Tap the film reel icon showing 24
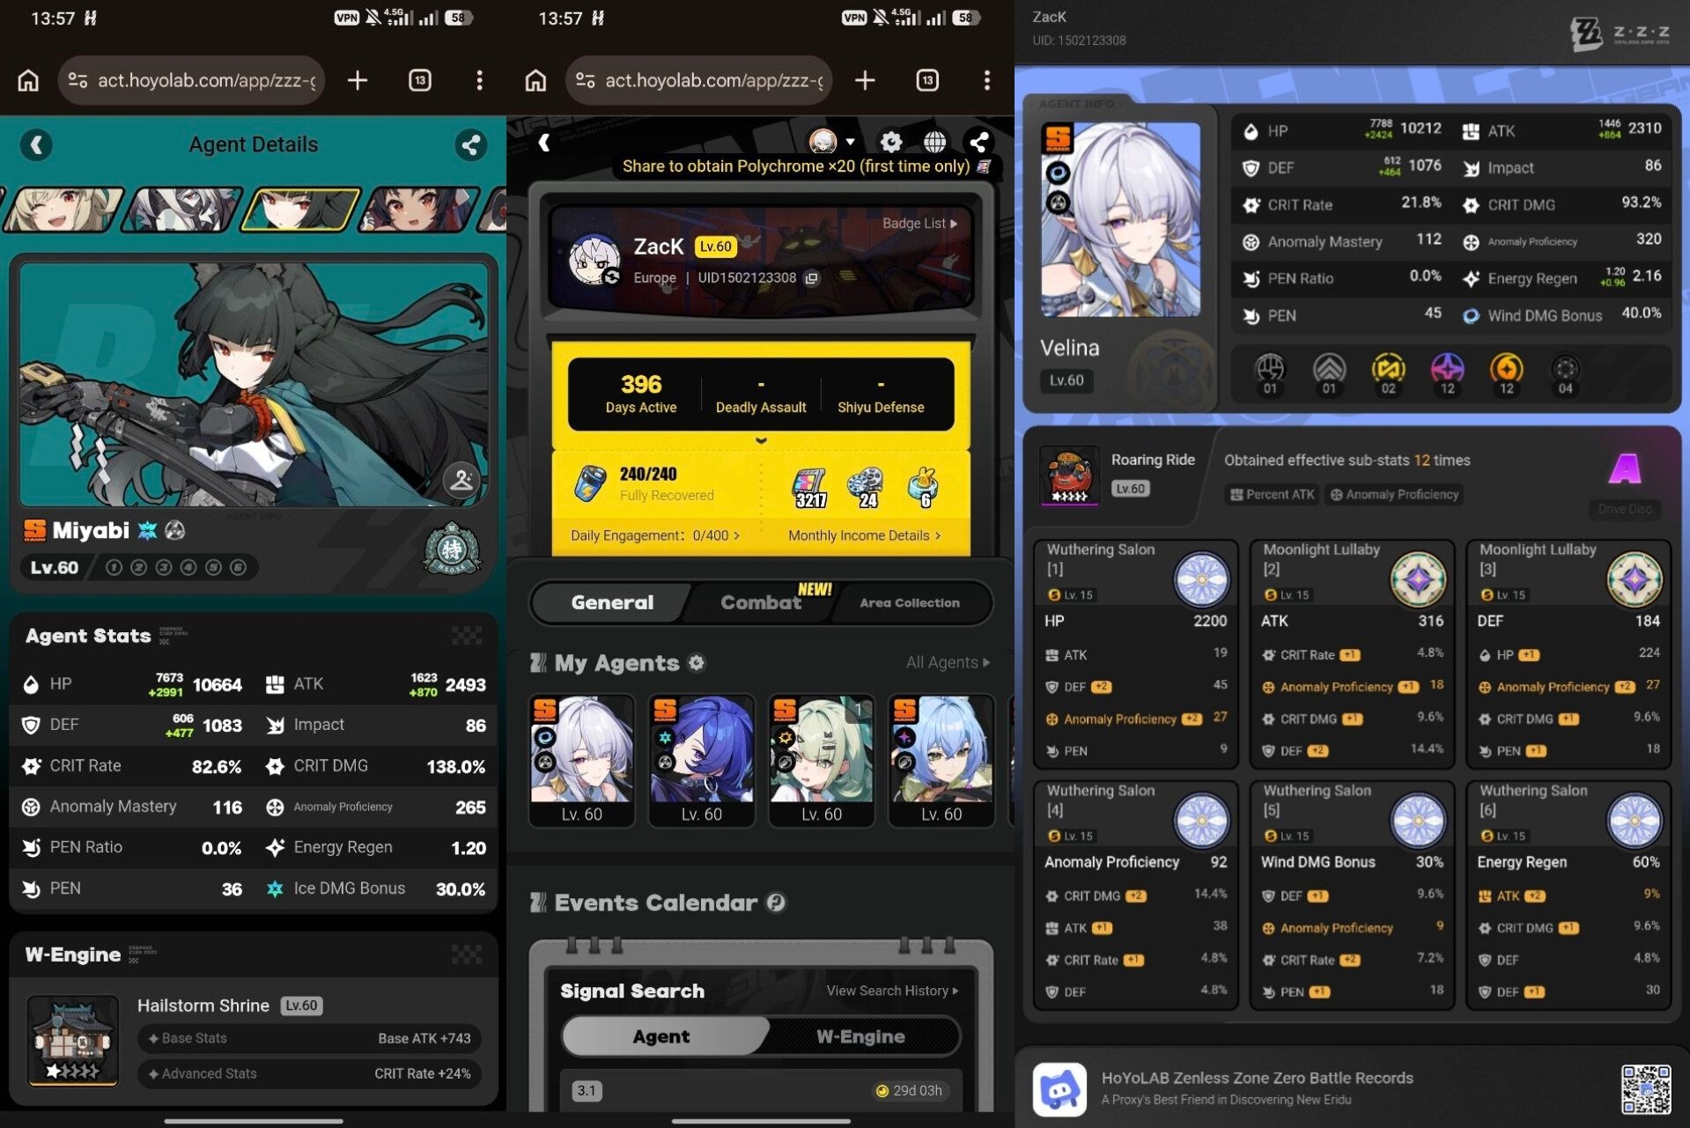The image size is (1690, 1128). [867, 489]
